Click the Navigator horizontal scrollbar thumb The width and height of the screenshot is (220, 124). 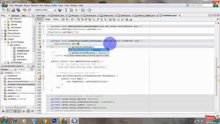click(x=15, y=107)
